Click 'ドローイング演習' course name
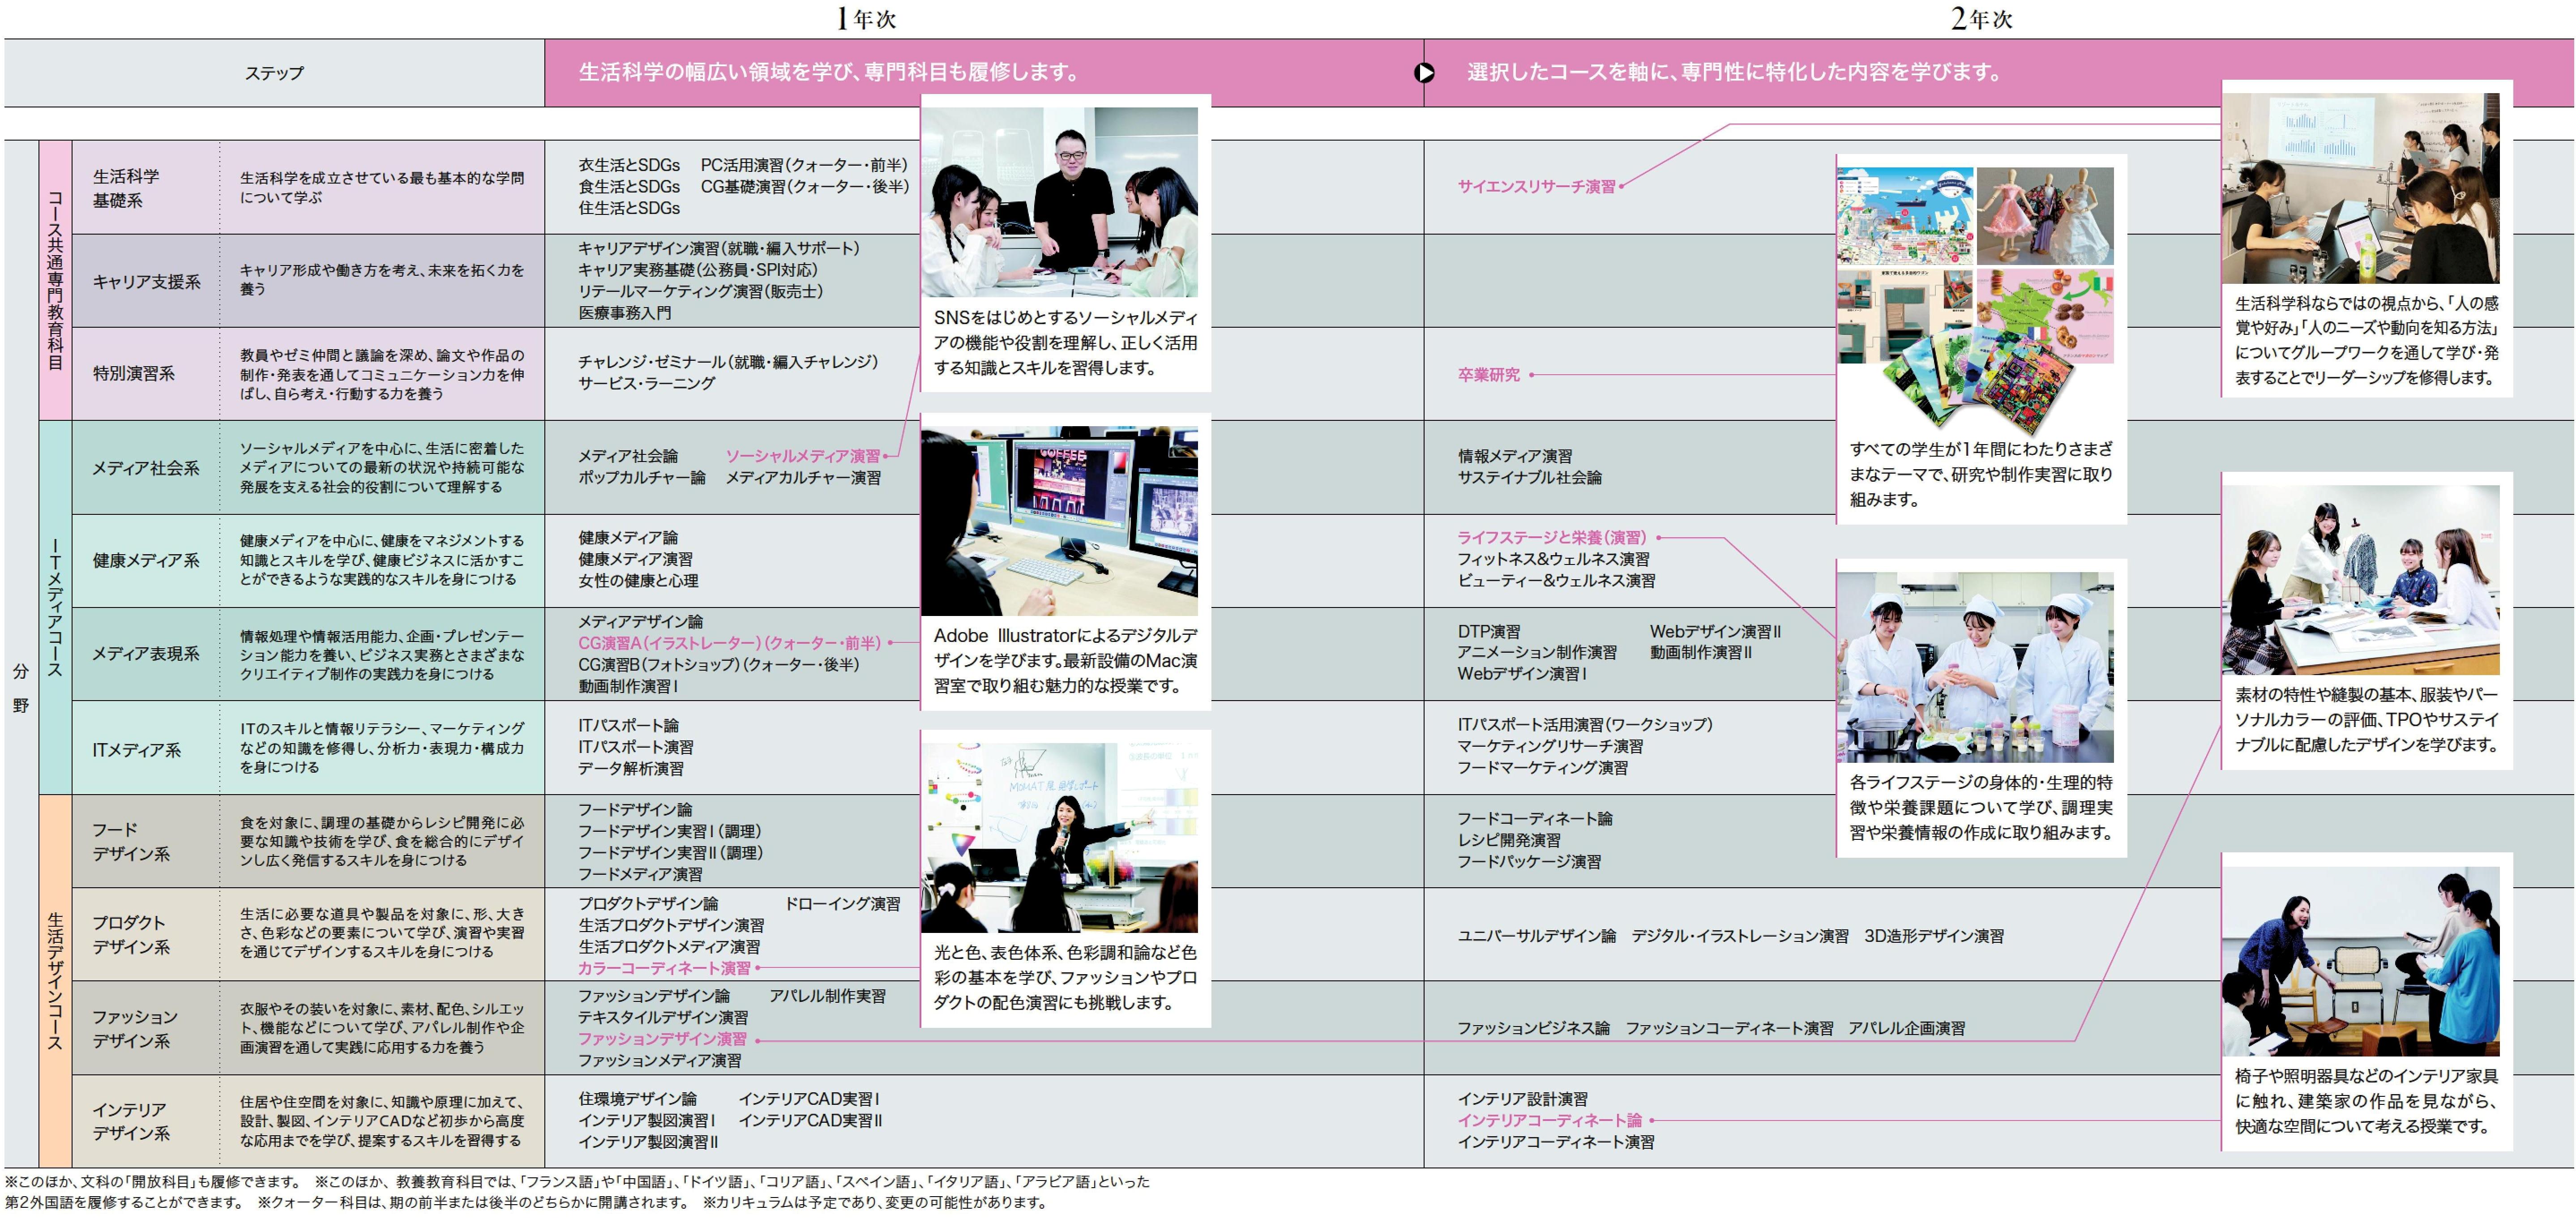Screen dimensions: 2576x1219 pos(842,904)
